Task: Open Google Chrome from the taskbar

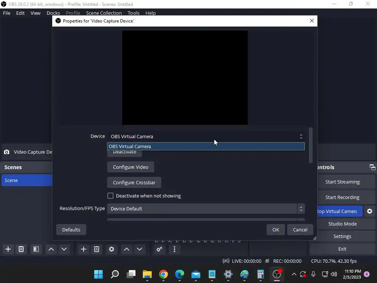Action: 163,274
